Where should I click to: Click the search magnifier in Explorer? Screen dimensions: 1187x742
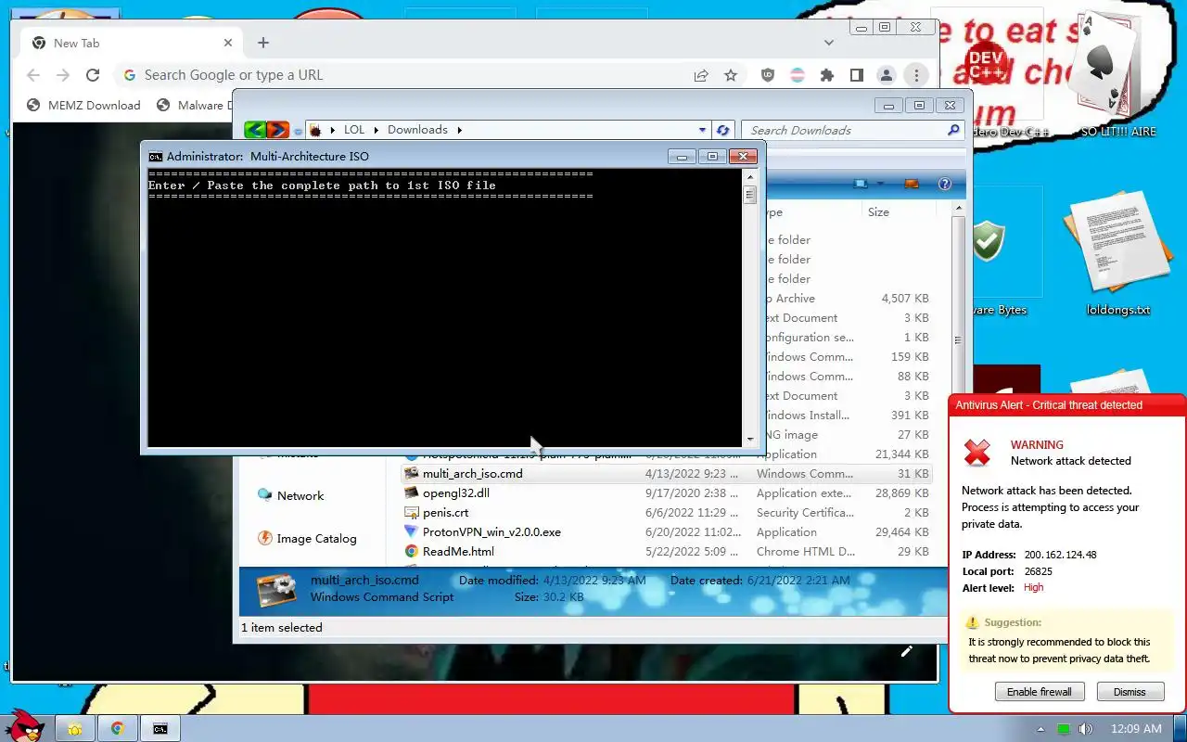click(x=953, y=130)
